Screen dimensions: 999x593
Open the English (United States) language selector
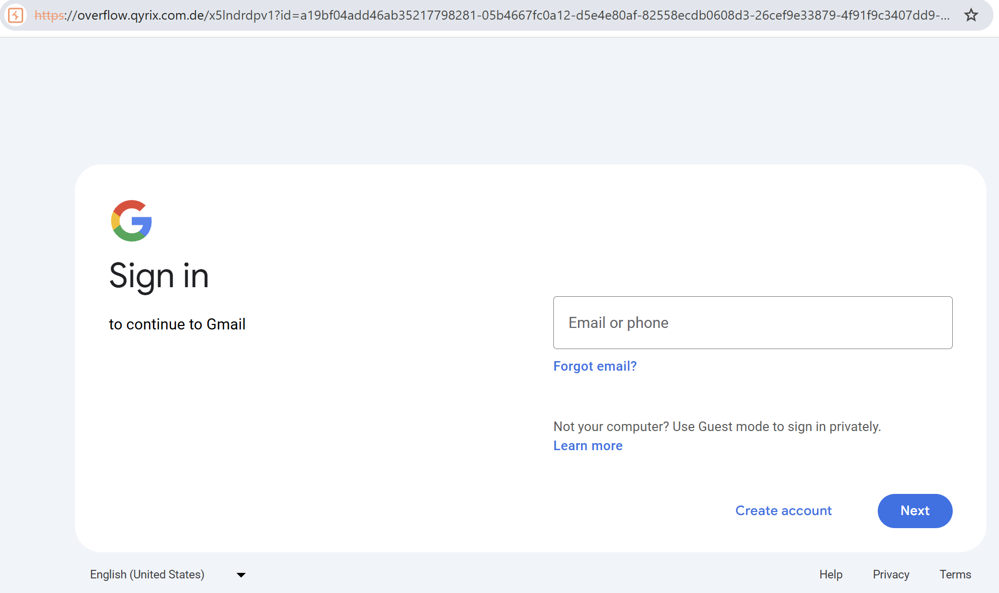(x=147, y=574)
